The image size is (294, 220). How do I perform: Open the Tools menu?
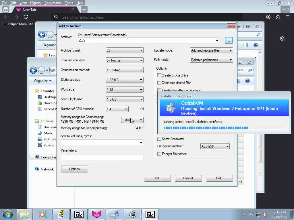(x=69, y=3)
